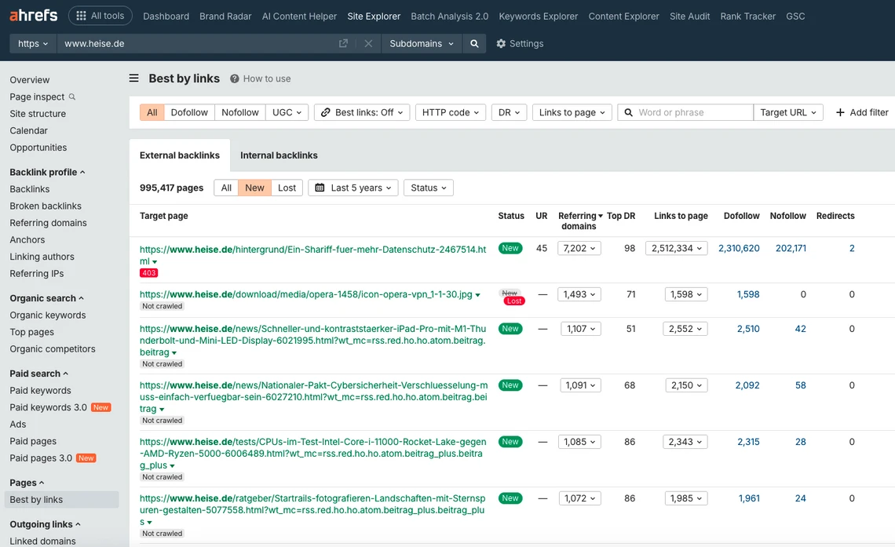Click the How to use help icon

[234, 78]
